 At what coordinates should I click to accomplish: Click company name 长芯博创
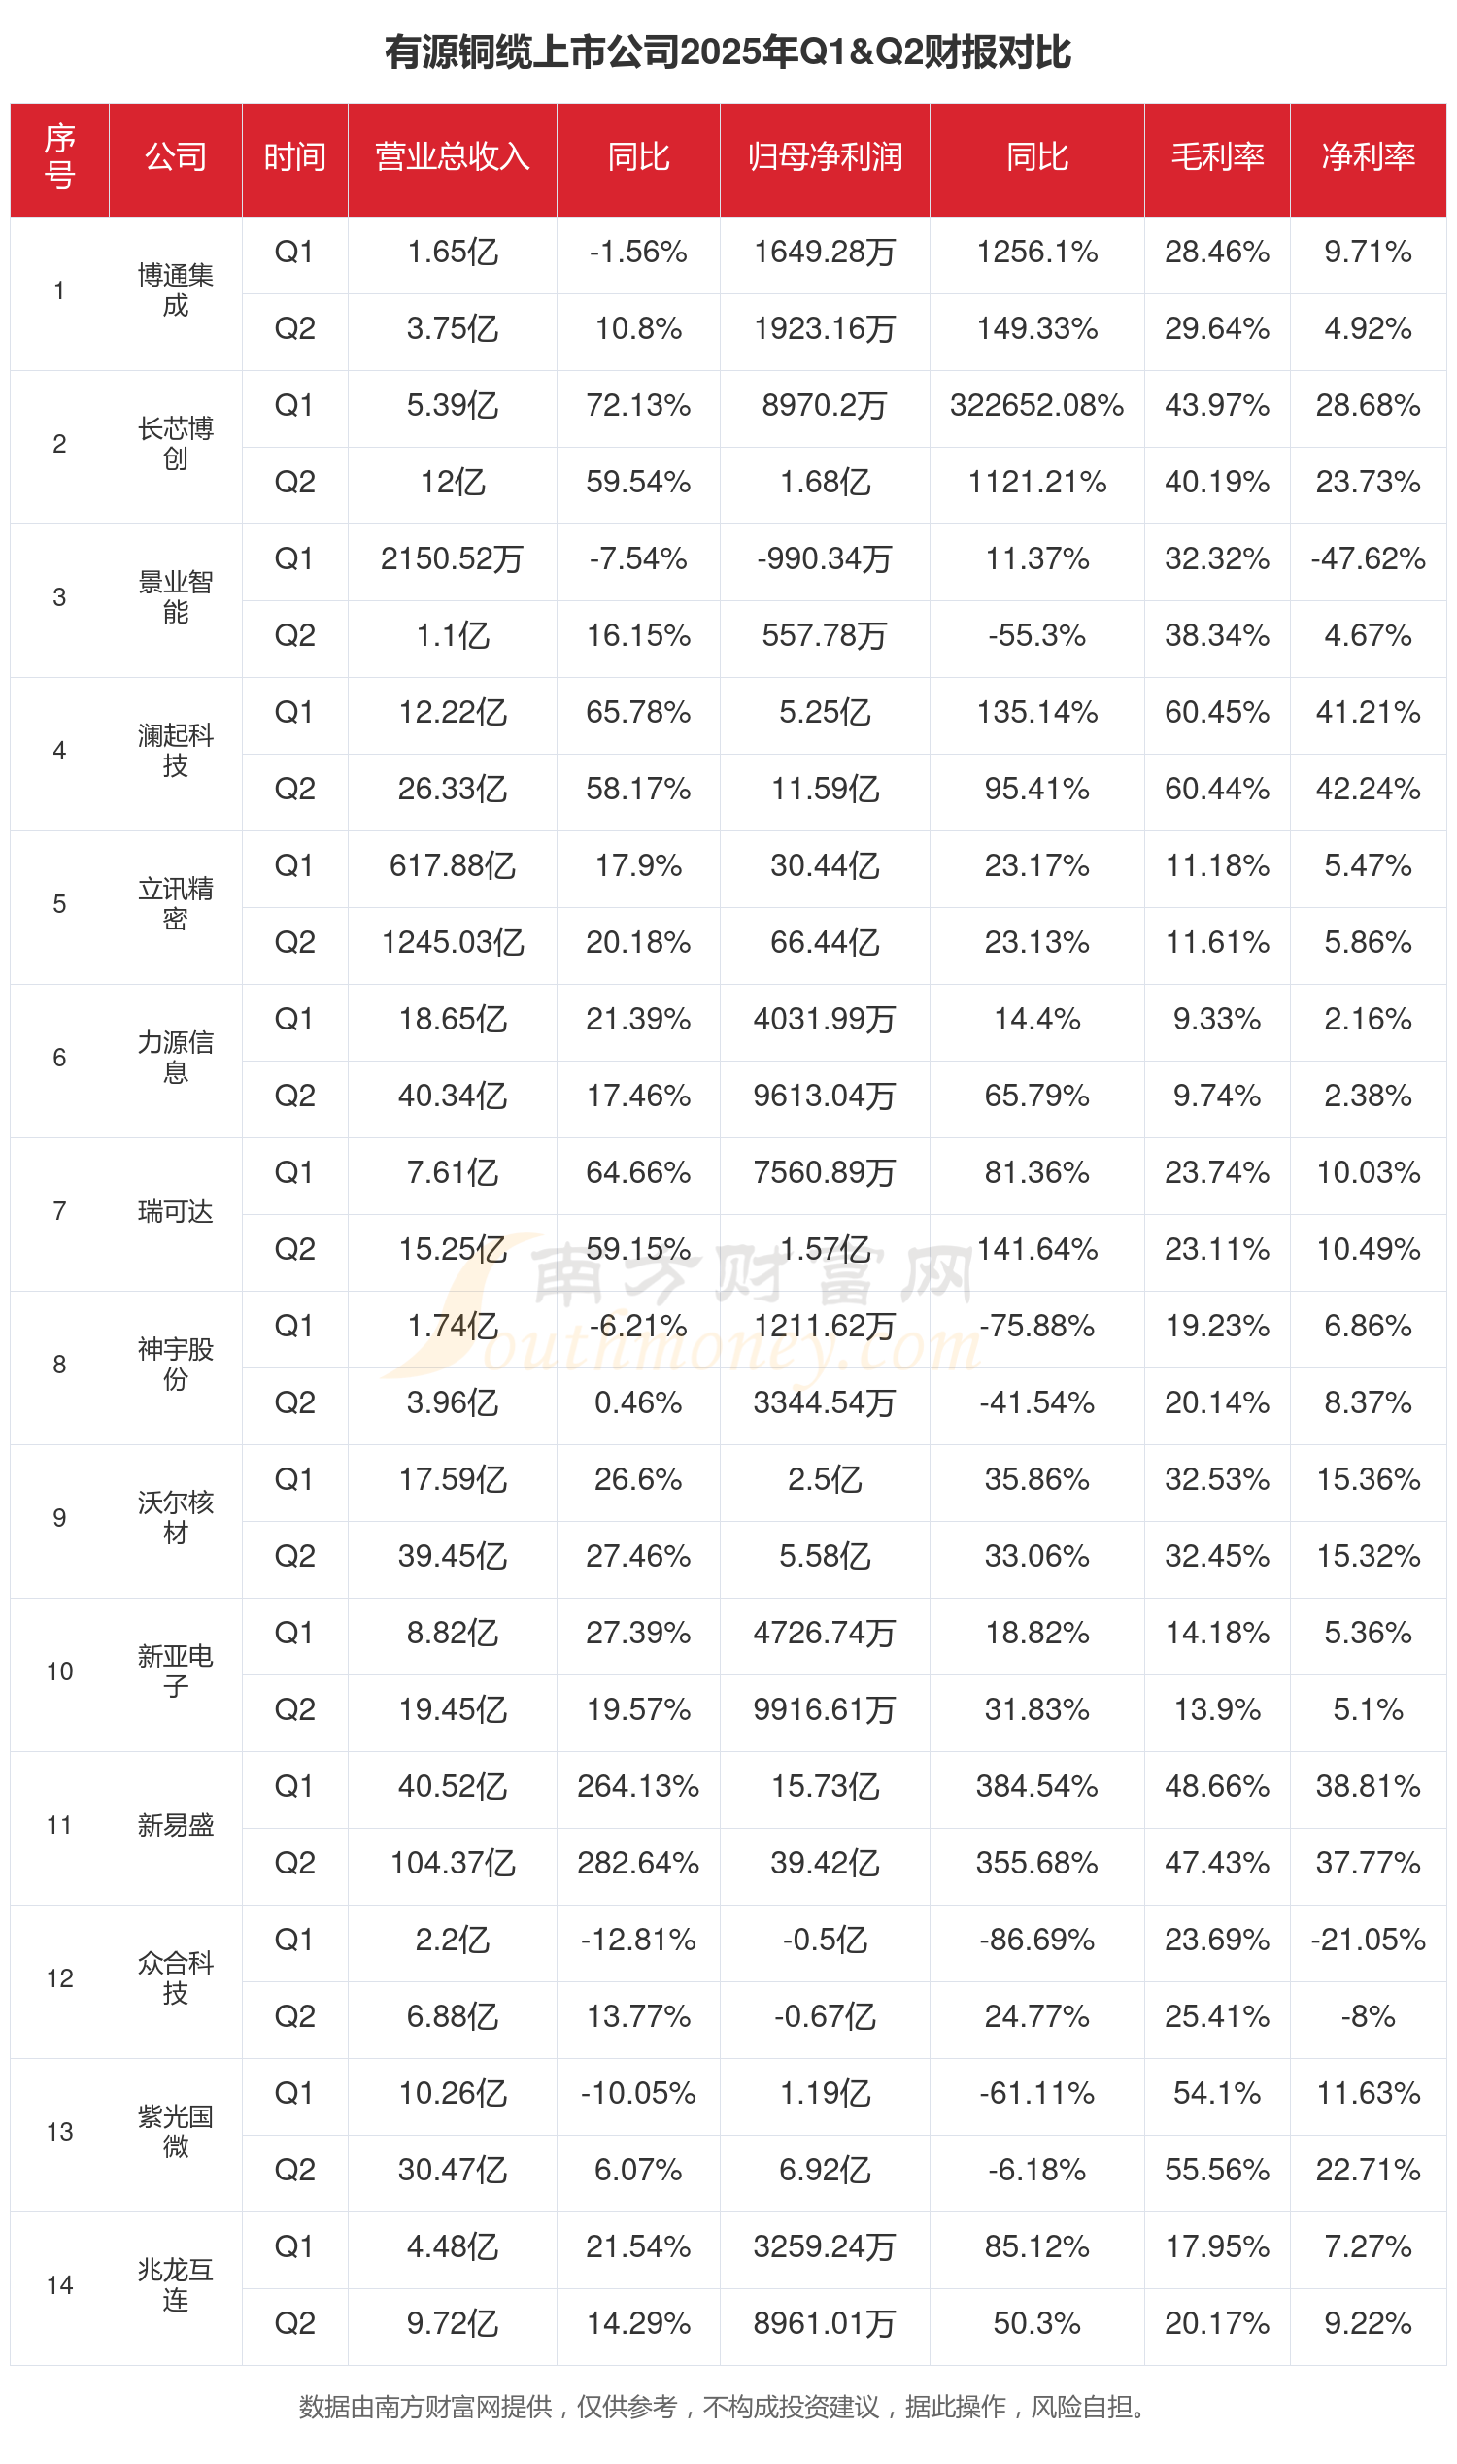click(x=175, y=444)
